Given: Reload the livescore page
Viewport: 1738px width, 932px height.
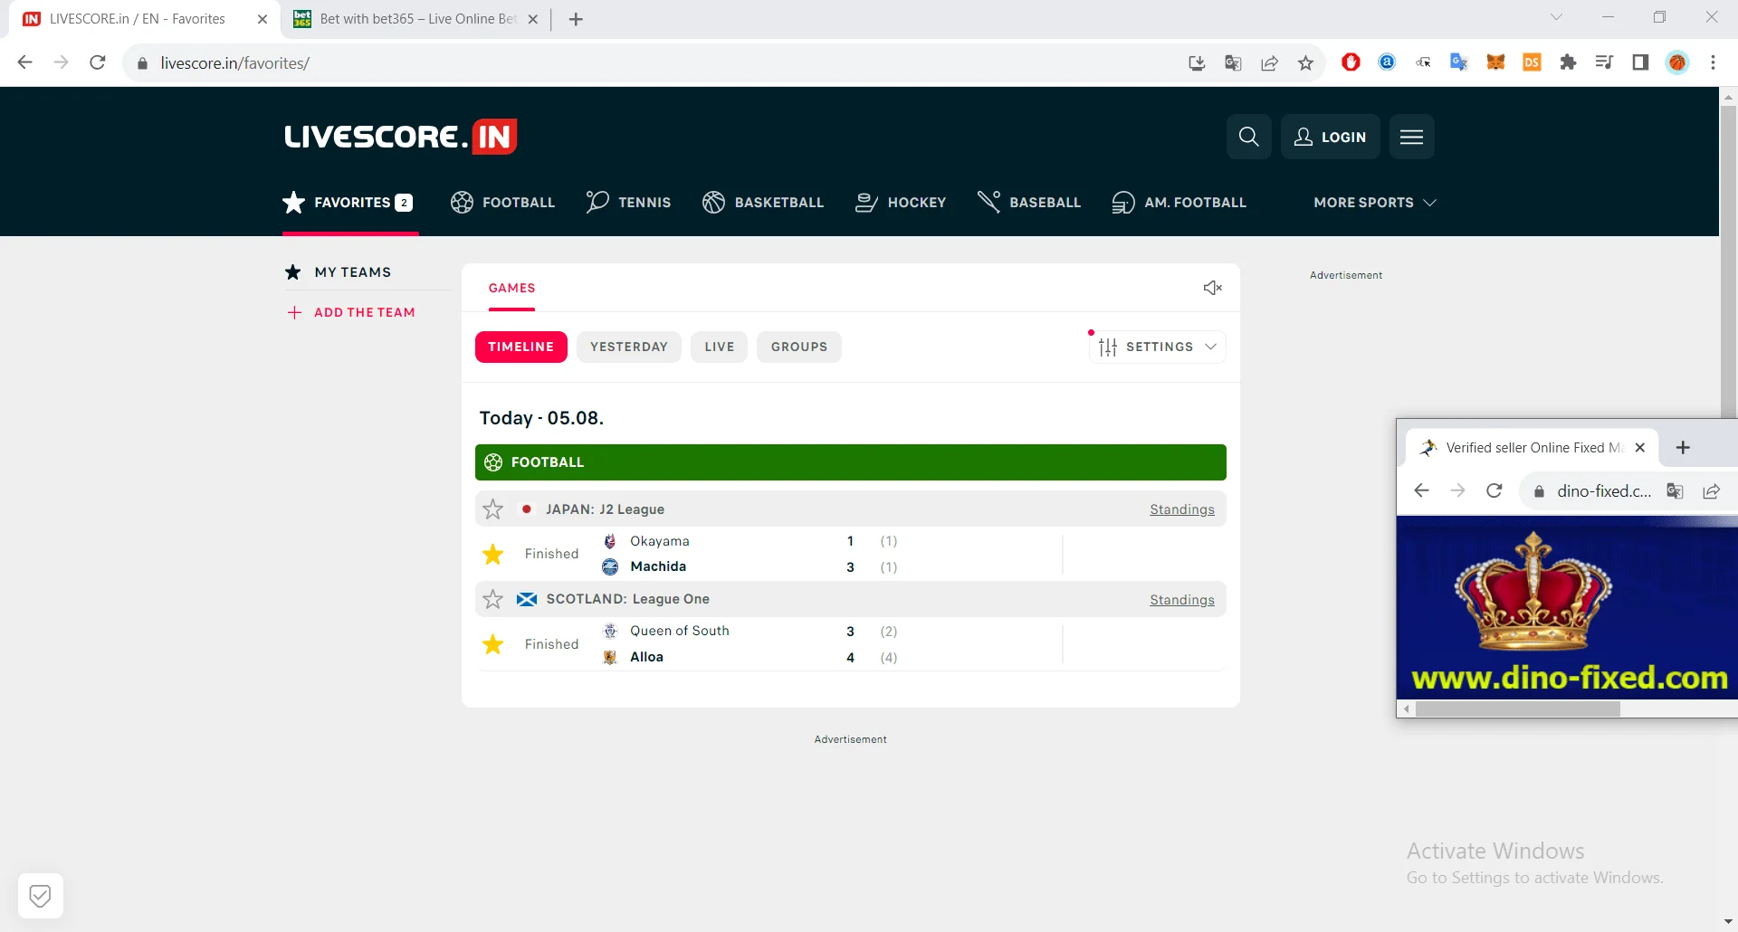Looking at the screenshot, I should [98, 62].
